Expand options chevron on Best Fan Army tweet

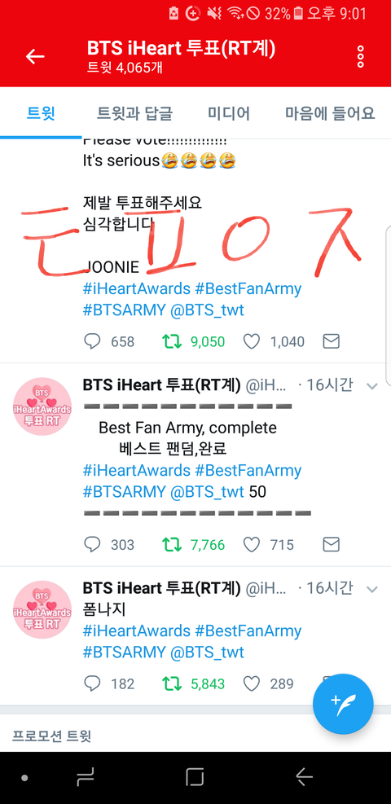coord(372,387)
